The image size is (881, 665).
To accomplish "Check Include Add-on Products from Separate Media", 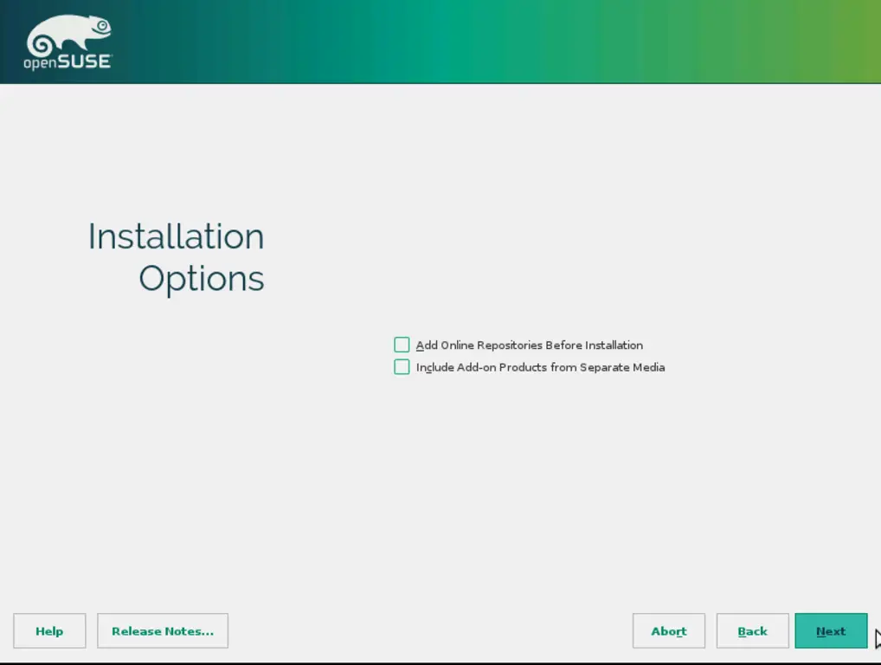I will click(402, 367).
